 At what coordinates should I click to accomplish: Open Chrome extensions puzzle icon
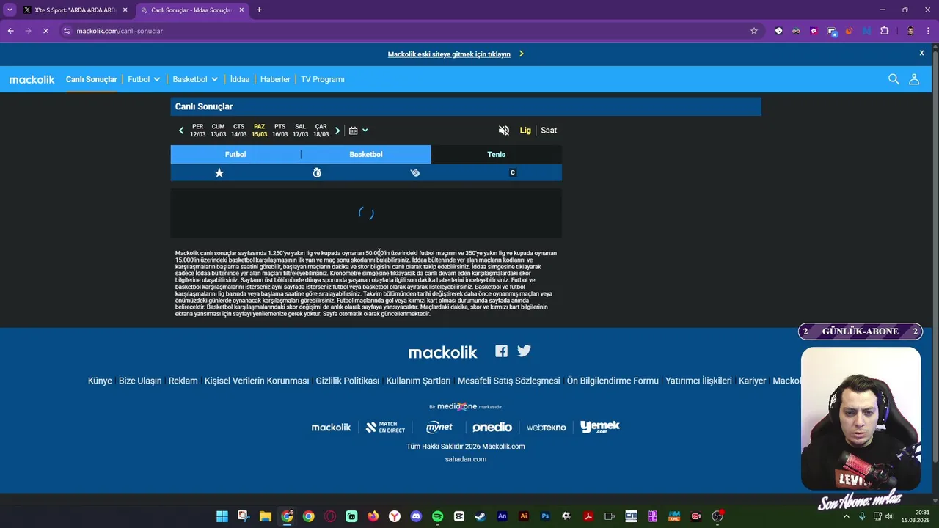point(884,31)
